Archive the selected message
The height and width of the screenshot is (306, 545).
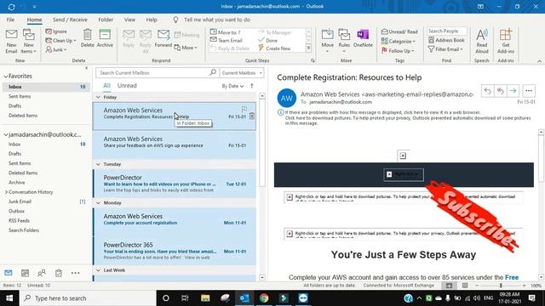pyautogui.click(x=105, y=38)
